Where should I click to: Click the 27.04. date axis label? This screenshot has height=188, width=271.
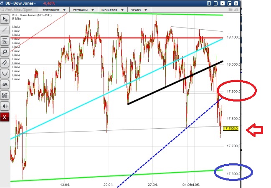tap(152, 185)
